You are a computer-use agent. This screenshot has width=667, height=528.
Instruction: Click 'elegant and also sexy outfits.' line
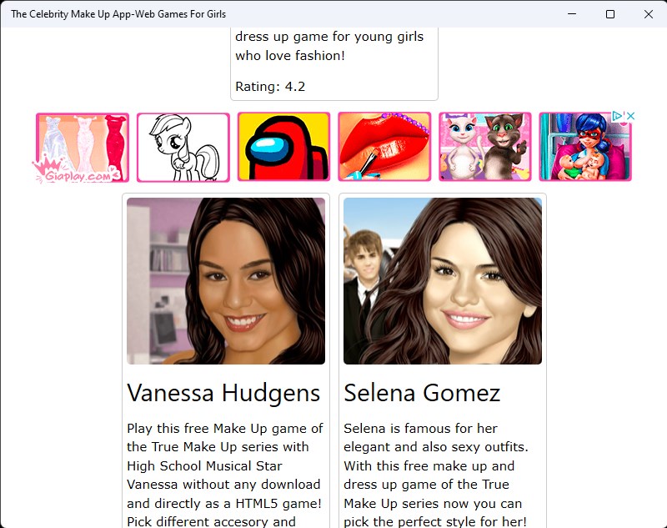pyautogui.click(x=436, y=447)
